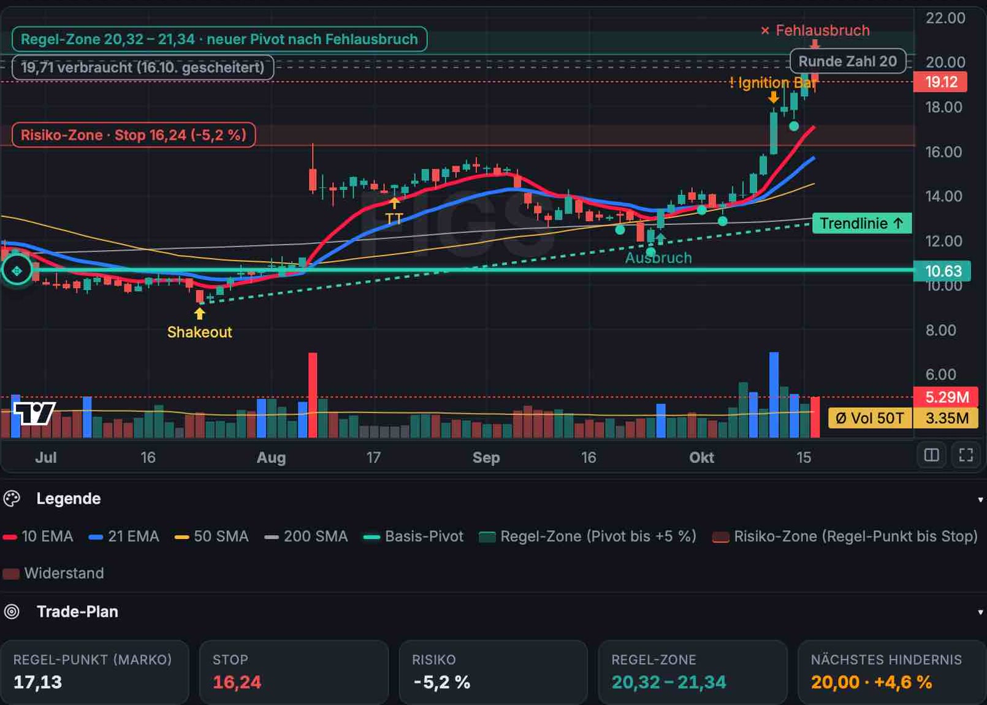The image size is (987, 705).
Task: Click the Runde Zahl 20 label
Action: 847,61
